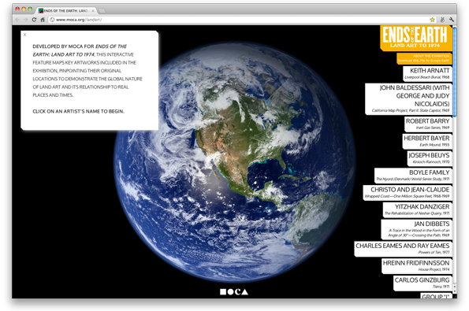
Task: Close the Ends of the Earth browser tab
Action: coord(93,11)
